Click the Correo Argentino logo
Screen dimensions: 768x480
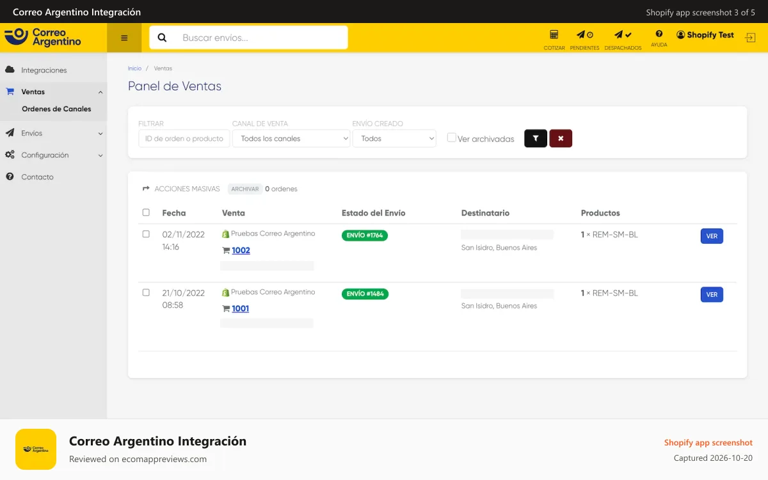tap(42, 37)
